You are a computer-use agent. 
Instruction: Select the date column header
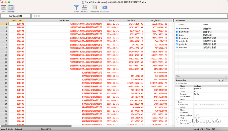pyautogui.click(x=112, y=20)
